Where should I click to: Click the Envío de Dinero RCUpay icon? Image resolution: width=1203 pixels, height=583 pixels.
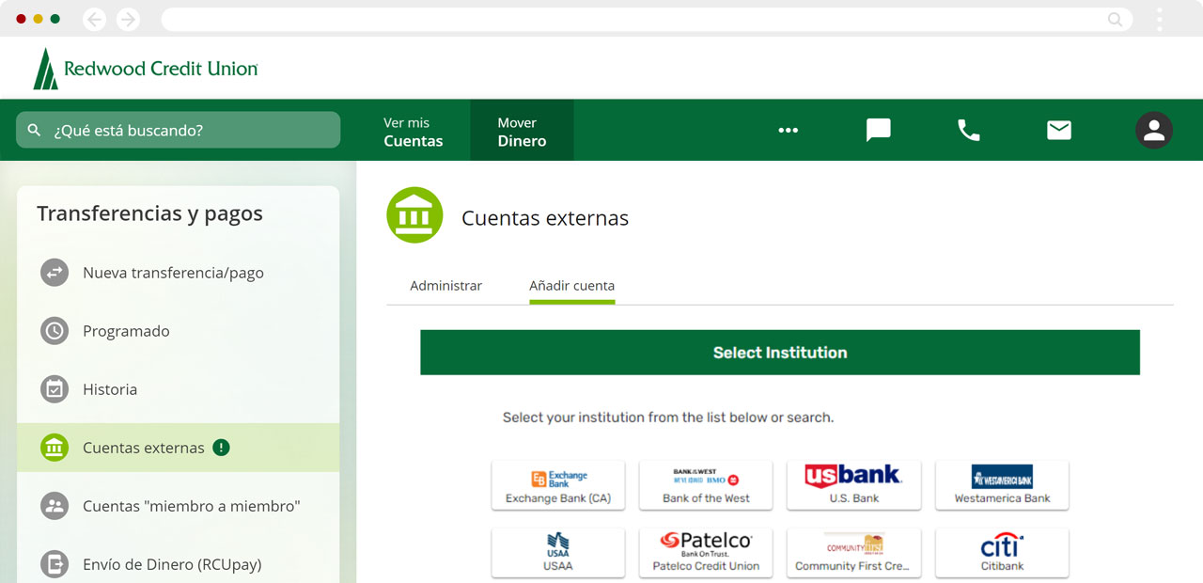click(x=55, y=564)
